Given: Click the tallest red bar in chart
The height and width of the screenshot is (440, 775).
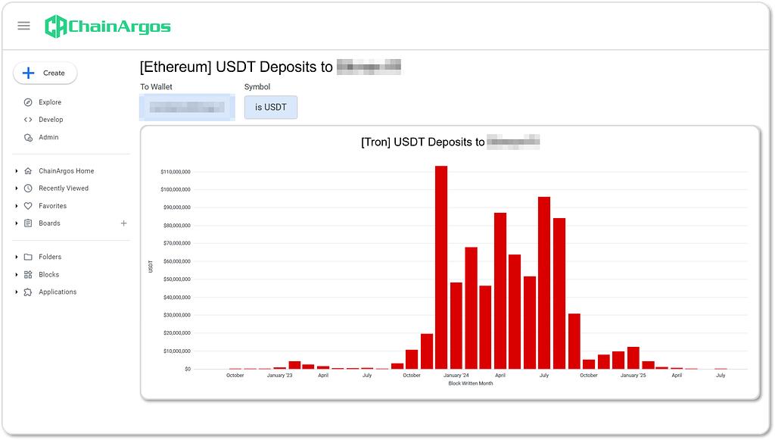Looking at the screenshot, I should pyautogui.click(x=441, y=267).
